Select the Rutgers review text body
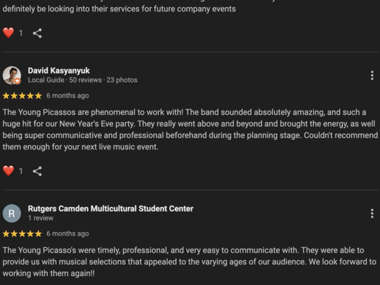This screenshot has height=285, width=380. tap(189, 262)
